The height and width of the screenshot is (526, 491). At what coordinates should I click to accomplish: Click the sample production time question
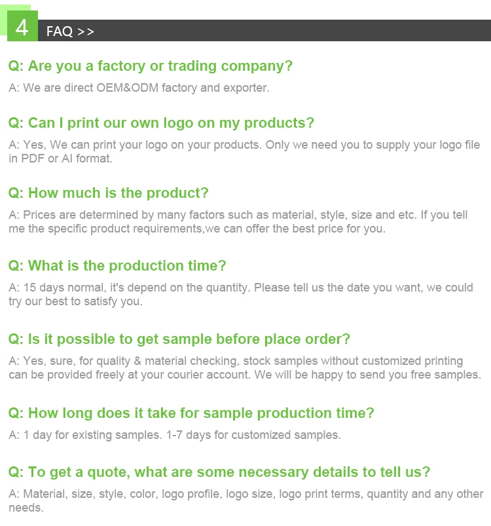click(191, 413)
